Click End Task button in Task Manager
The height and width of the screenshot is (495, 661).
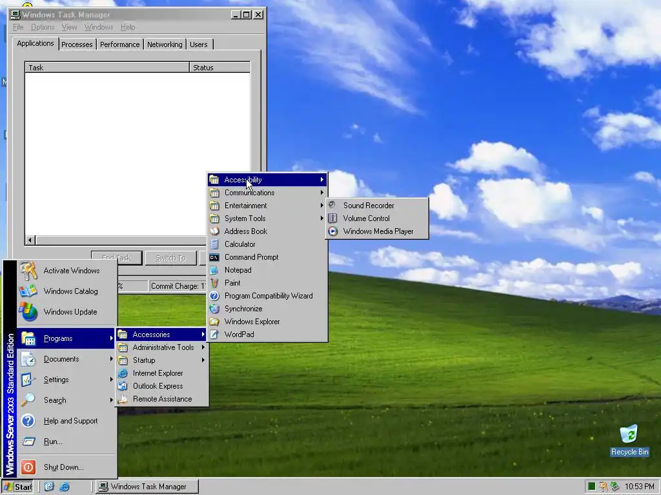(117, 258)
